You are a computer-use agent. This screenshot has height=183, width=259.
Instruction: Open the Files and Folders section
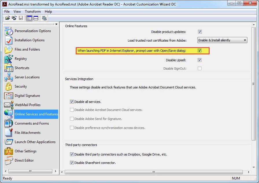27,49
